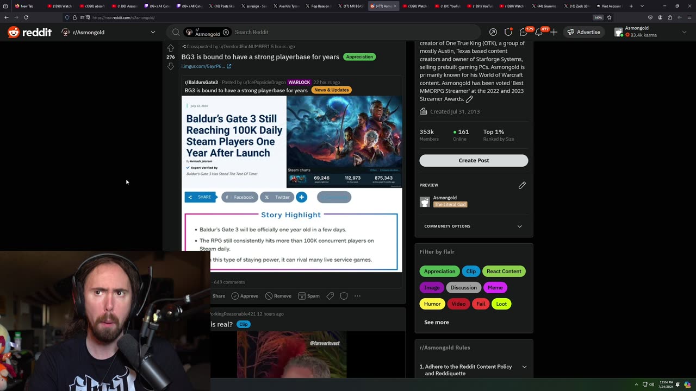Filter by React Content flair
The image size is (696, 391).
tap(504, 272)
